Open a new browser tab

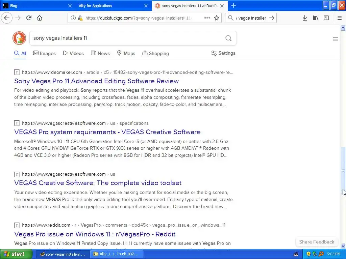click(x=233, y=5)
